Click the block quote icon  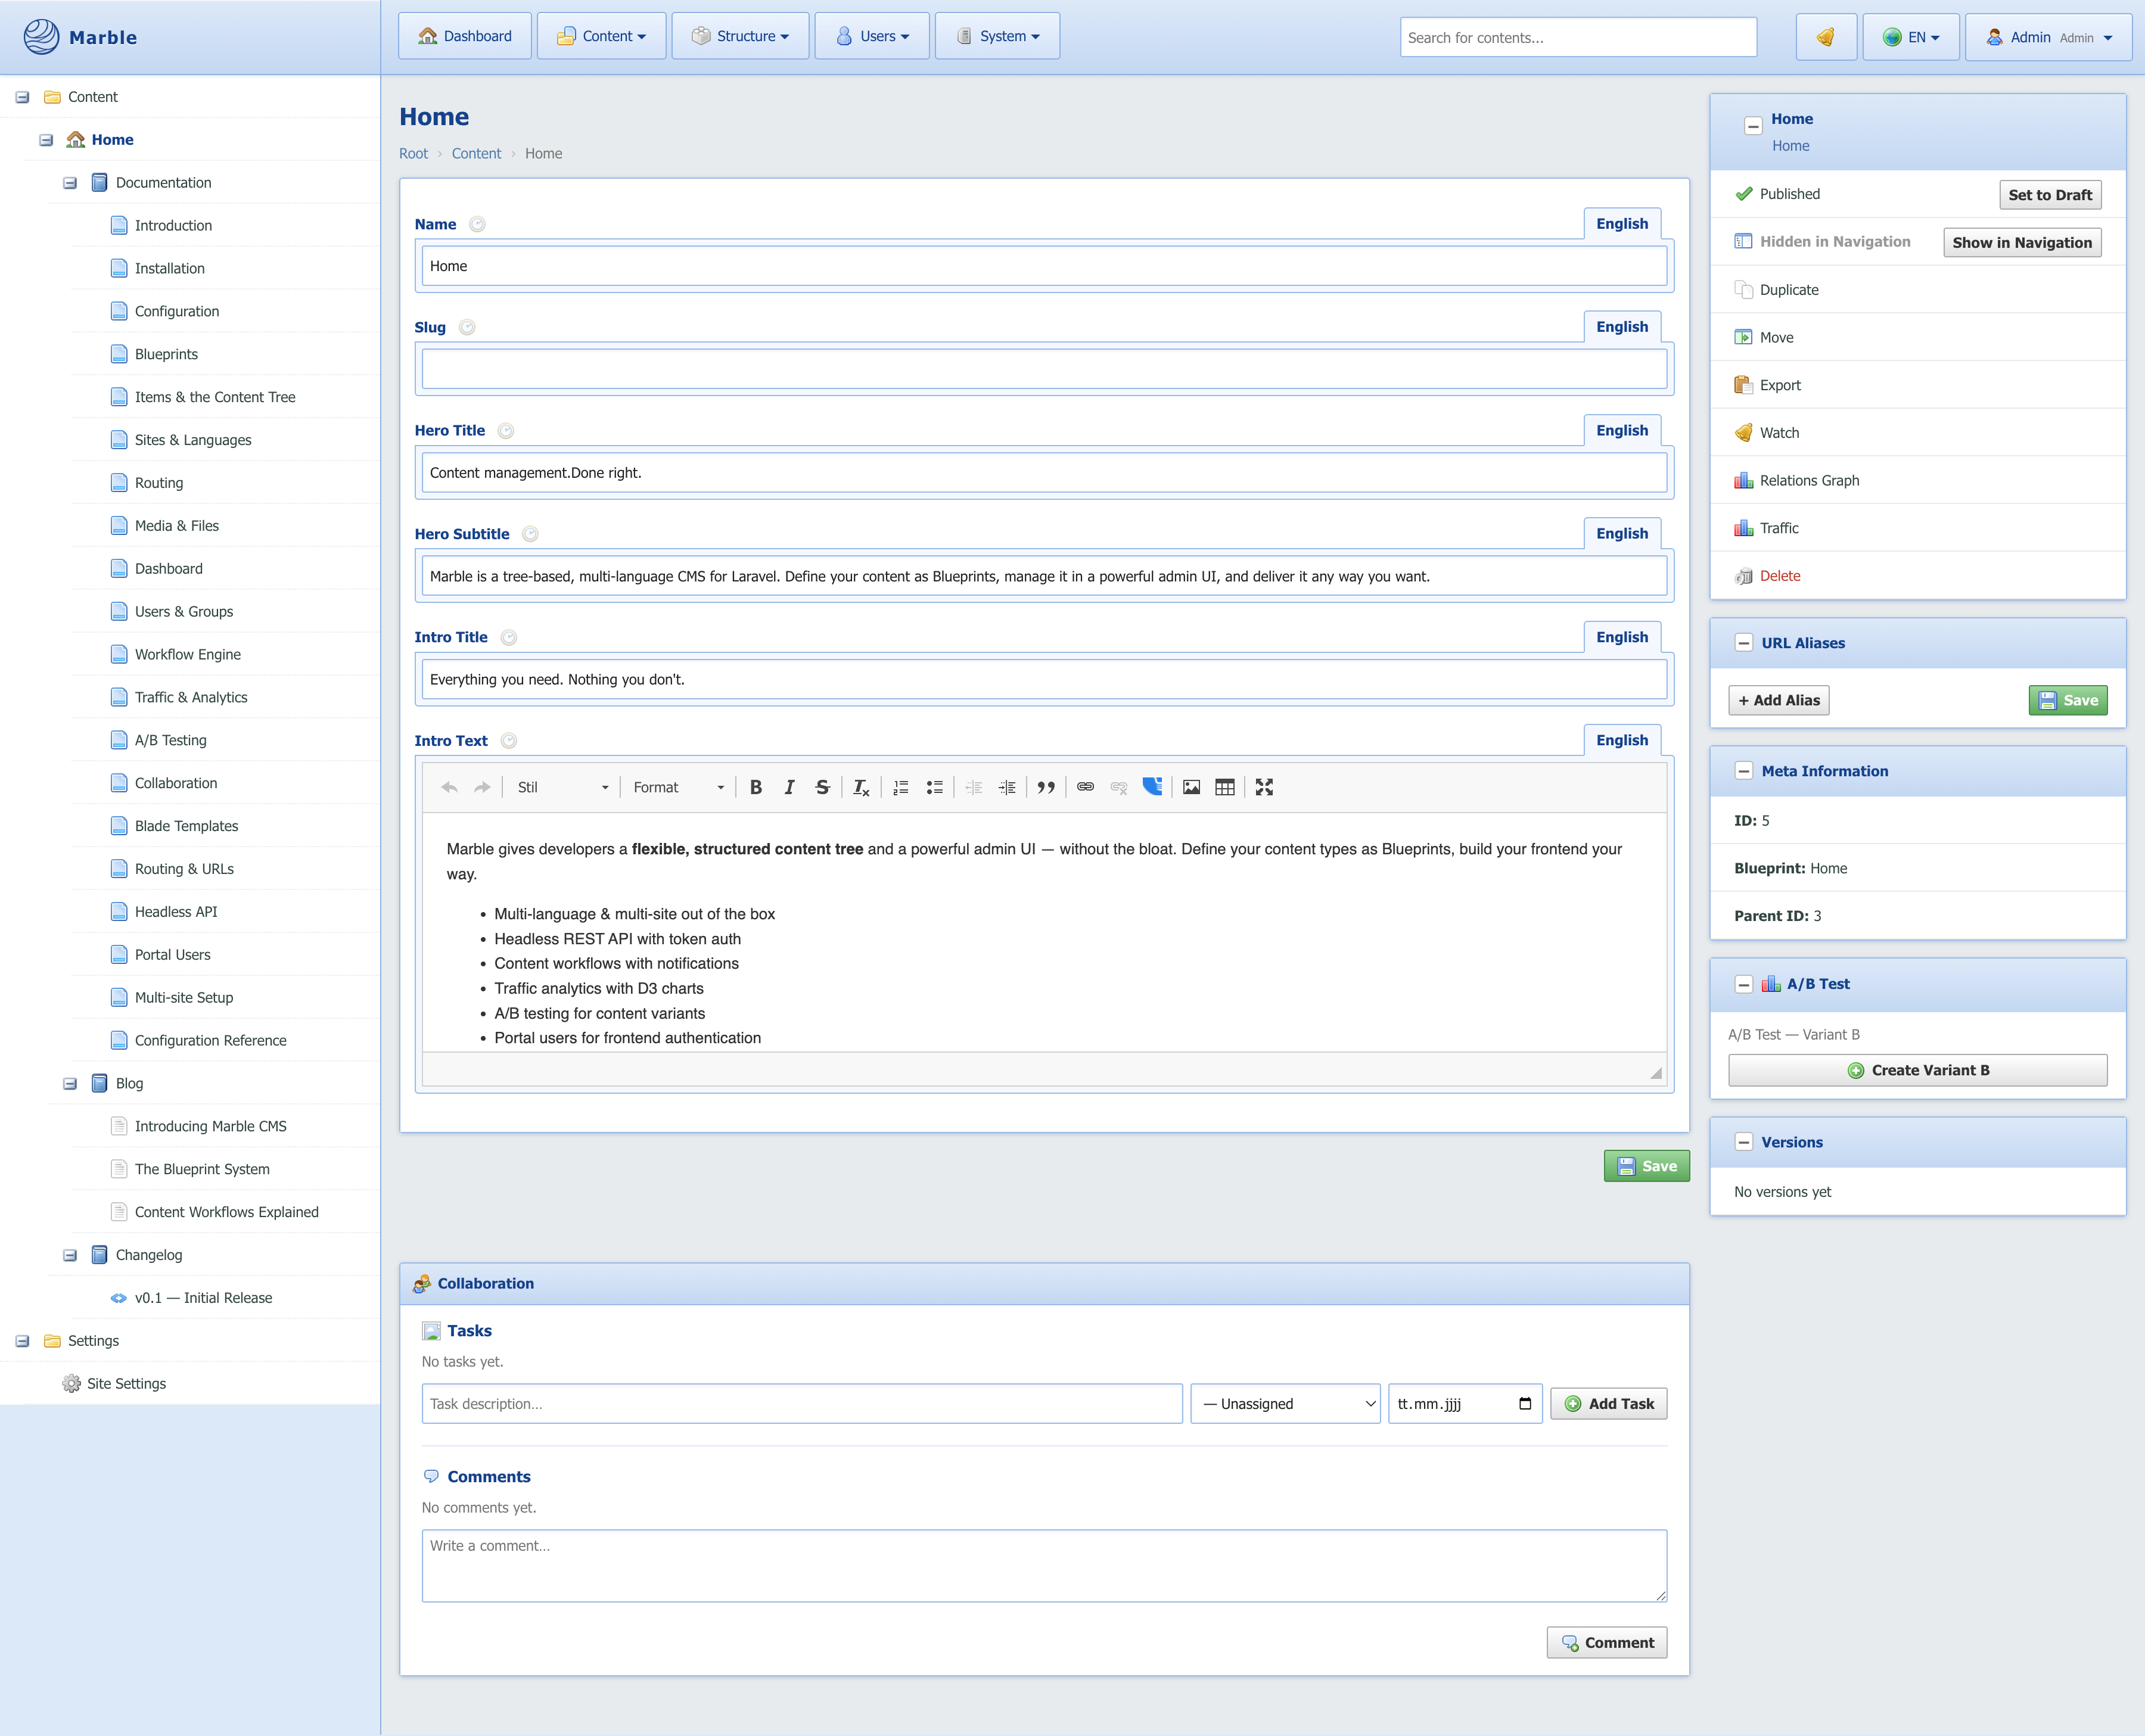click(1046, 787)
